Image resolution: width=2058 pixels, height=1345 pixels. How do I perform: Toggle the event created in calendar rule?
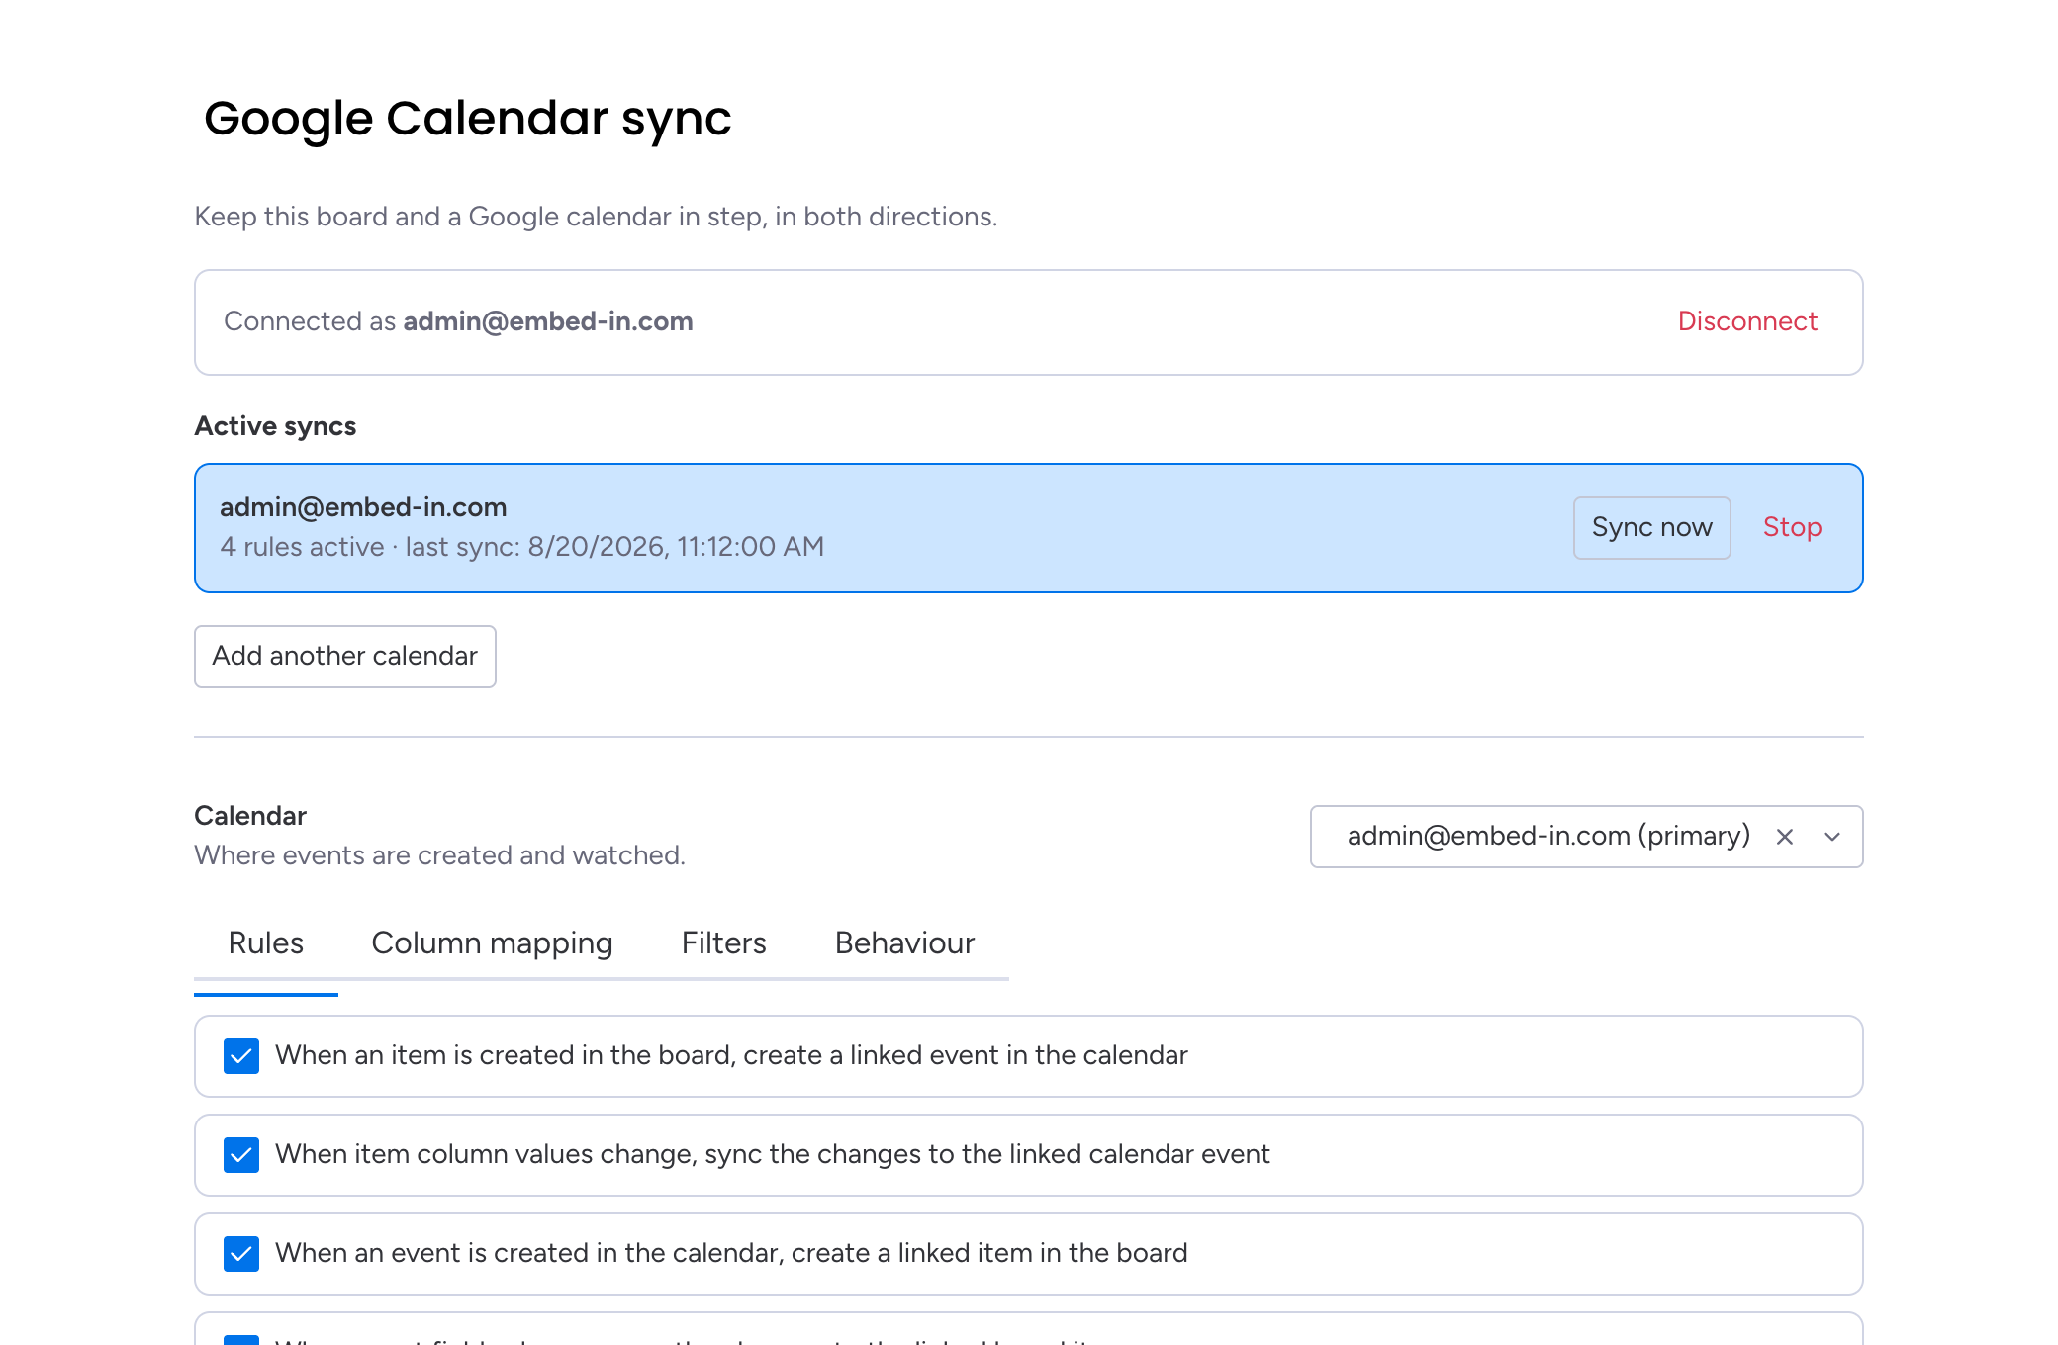click(241, 1254)
